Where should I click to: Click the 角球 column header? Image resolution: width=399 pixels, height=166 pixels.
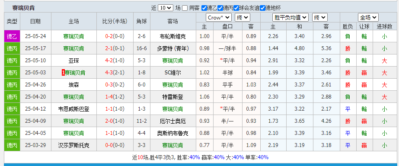click(142, 21)
